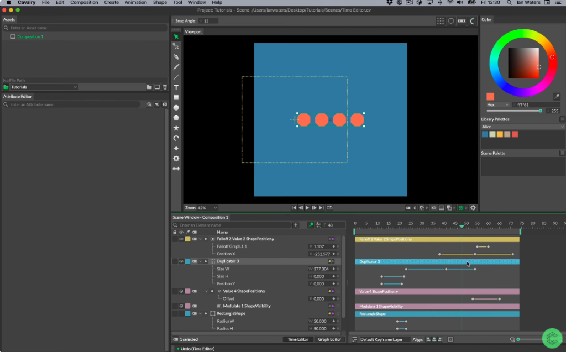Select the Pen tool in the toolbar
Image resolution: width=566 pixels, height=352 pixels.
pyautogui.click(x=176, y=56)
